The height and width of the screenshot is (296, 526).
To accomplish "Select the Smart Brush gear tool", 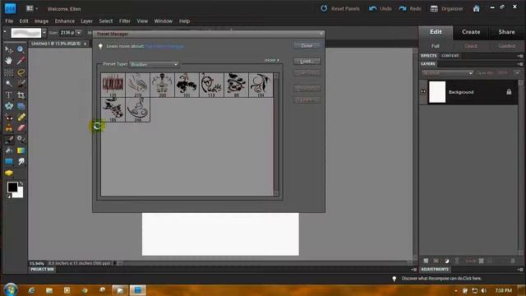I will [x=21, y=139].
